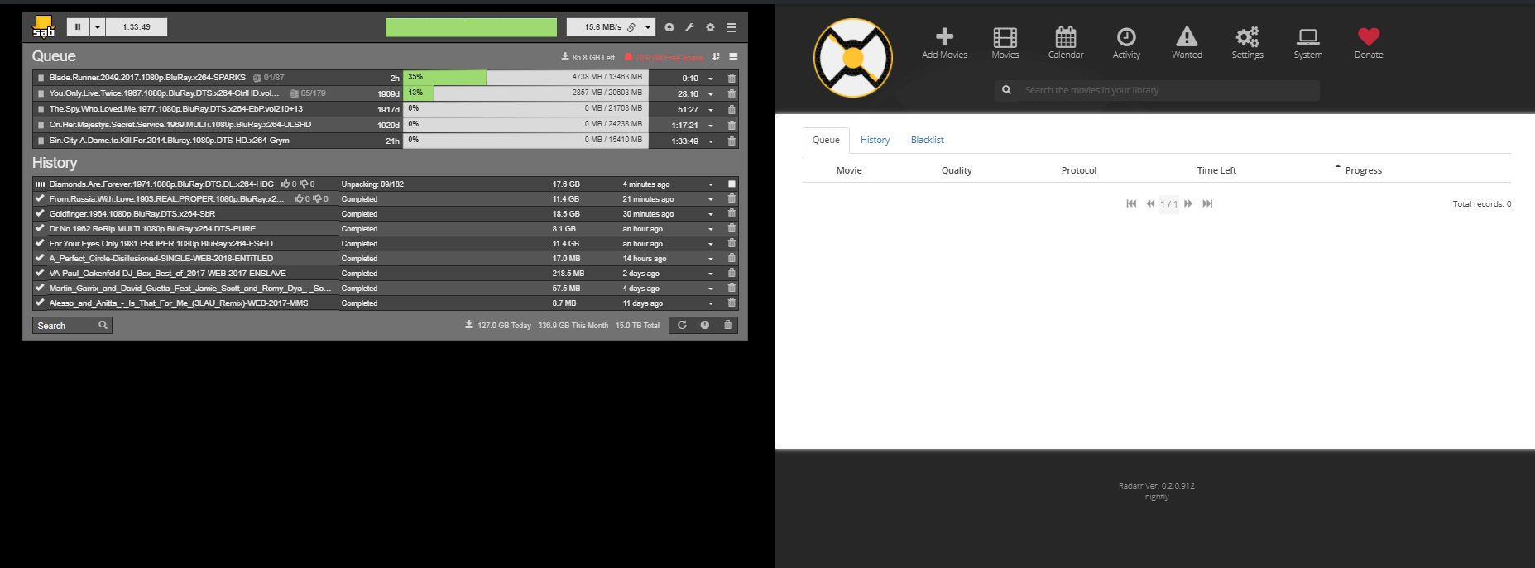Pause The.Spy.Who.Loved.Me queue item

click(41, 109)
